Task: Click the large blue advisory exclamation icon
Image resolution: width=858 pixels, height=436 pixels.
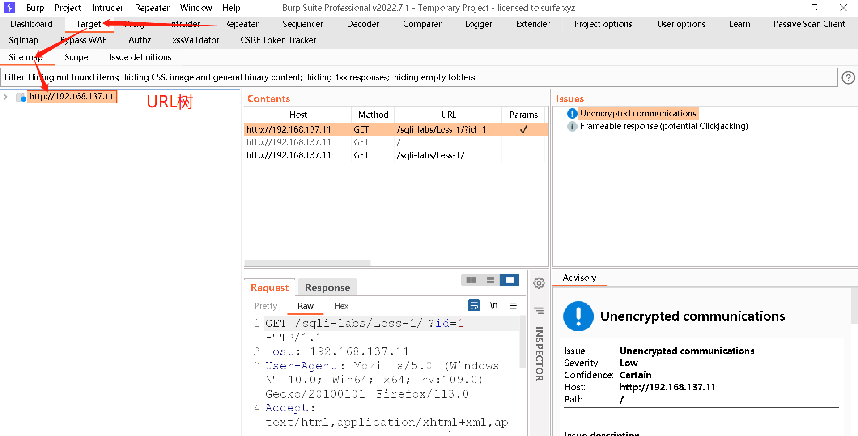Action: pyautogui.click(x=578, y=316)
